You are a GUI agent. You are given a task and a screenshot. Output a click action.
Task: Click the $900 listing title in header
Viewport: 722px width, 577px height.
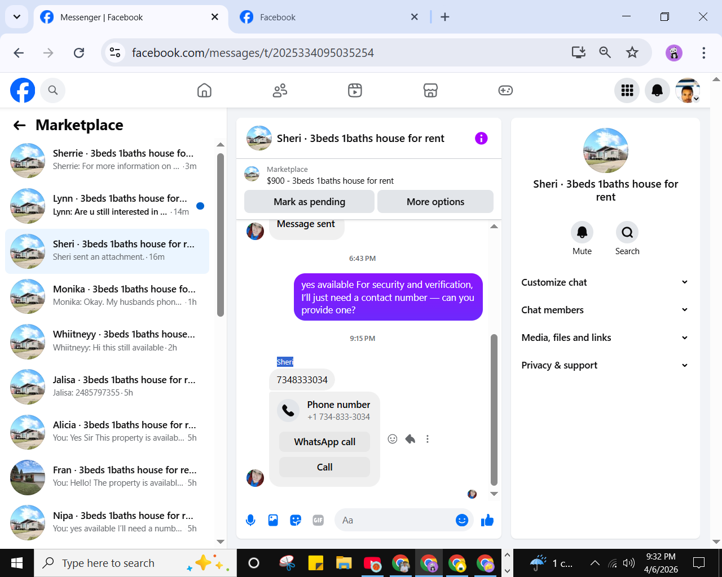[330, 181]
